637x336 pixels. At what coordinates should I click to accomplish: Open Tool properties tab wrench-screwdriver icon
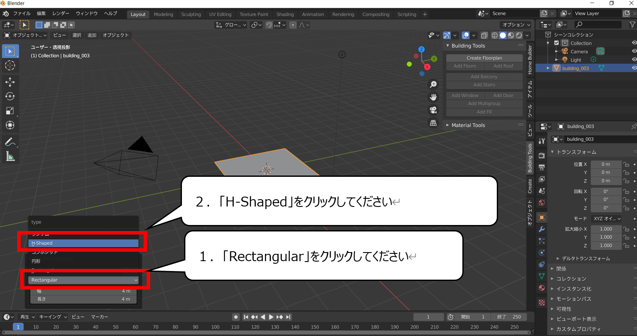click(x=542, y=142)
